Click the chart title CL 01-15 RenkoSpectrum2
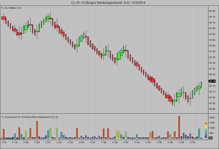 click(108, 3)
